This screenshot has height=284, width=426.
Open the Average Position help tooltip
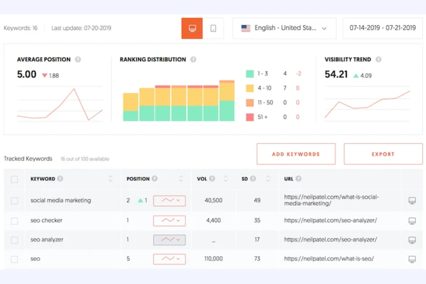[x=78, y=60]
